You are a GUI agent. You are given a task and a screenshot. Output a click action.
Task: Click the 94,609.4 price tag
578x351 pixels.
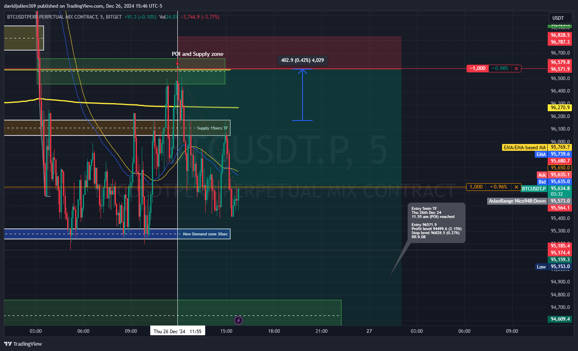click(x=560, y=319)
